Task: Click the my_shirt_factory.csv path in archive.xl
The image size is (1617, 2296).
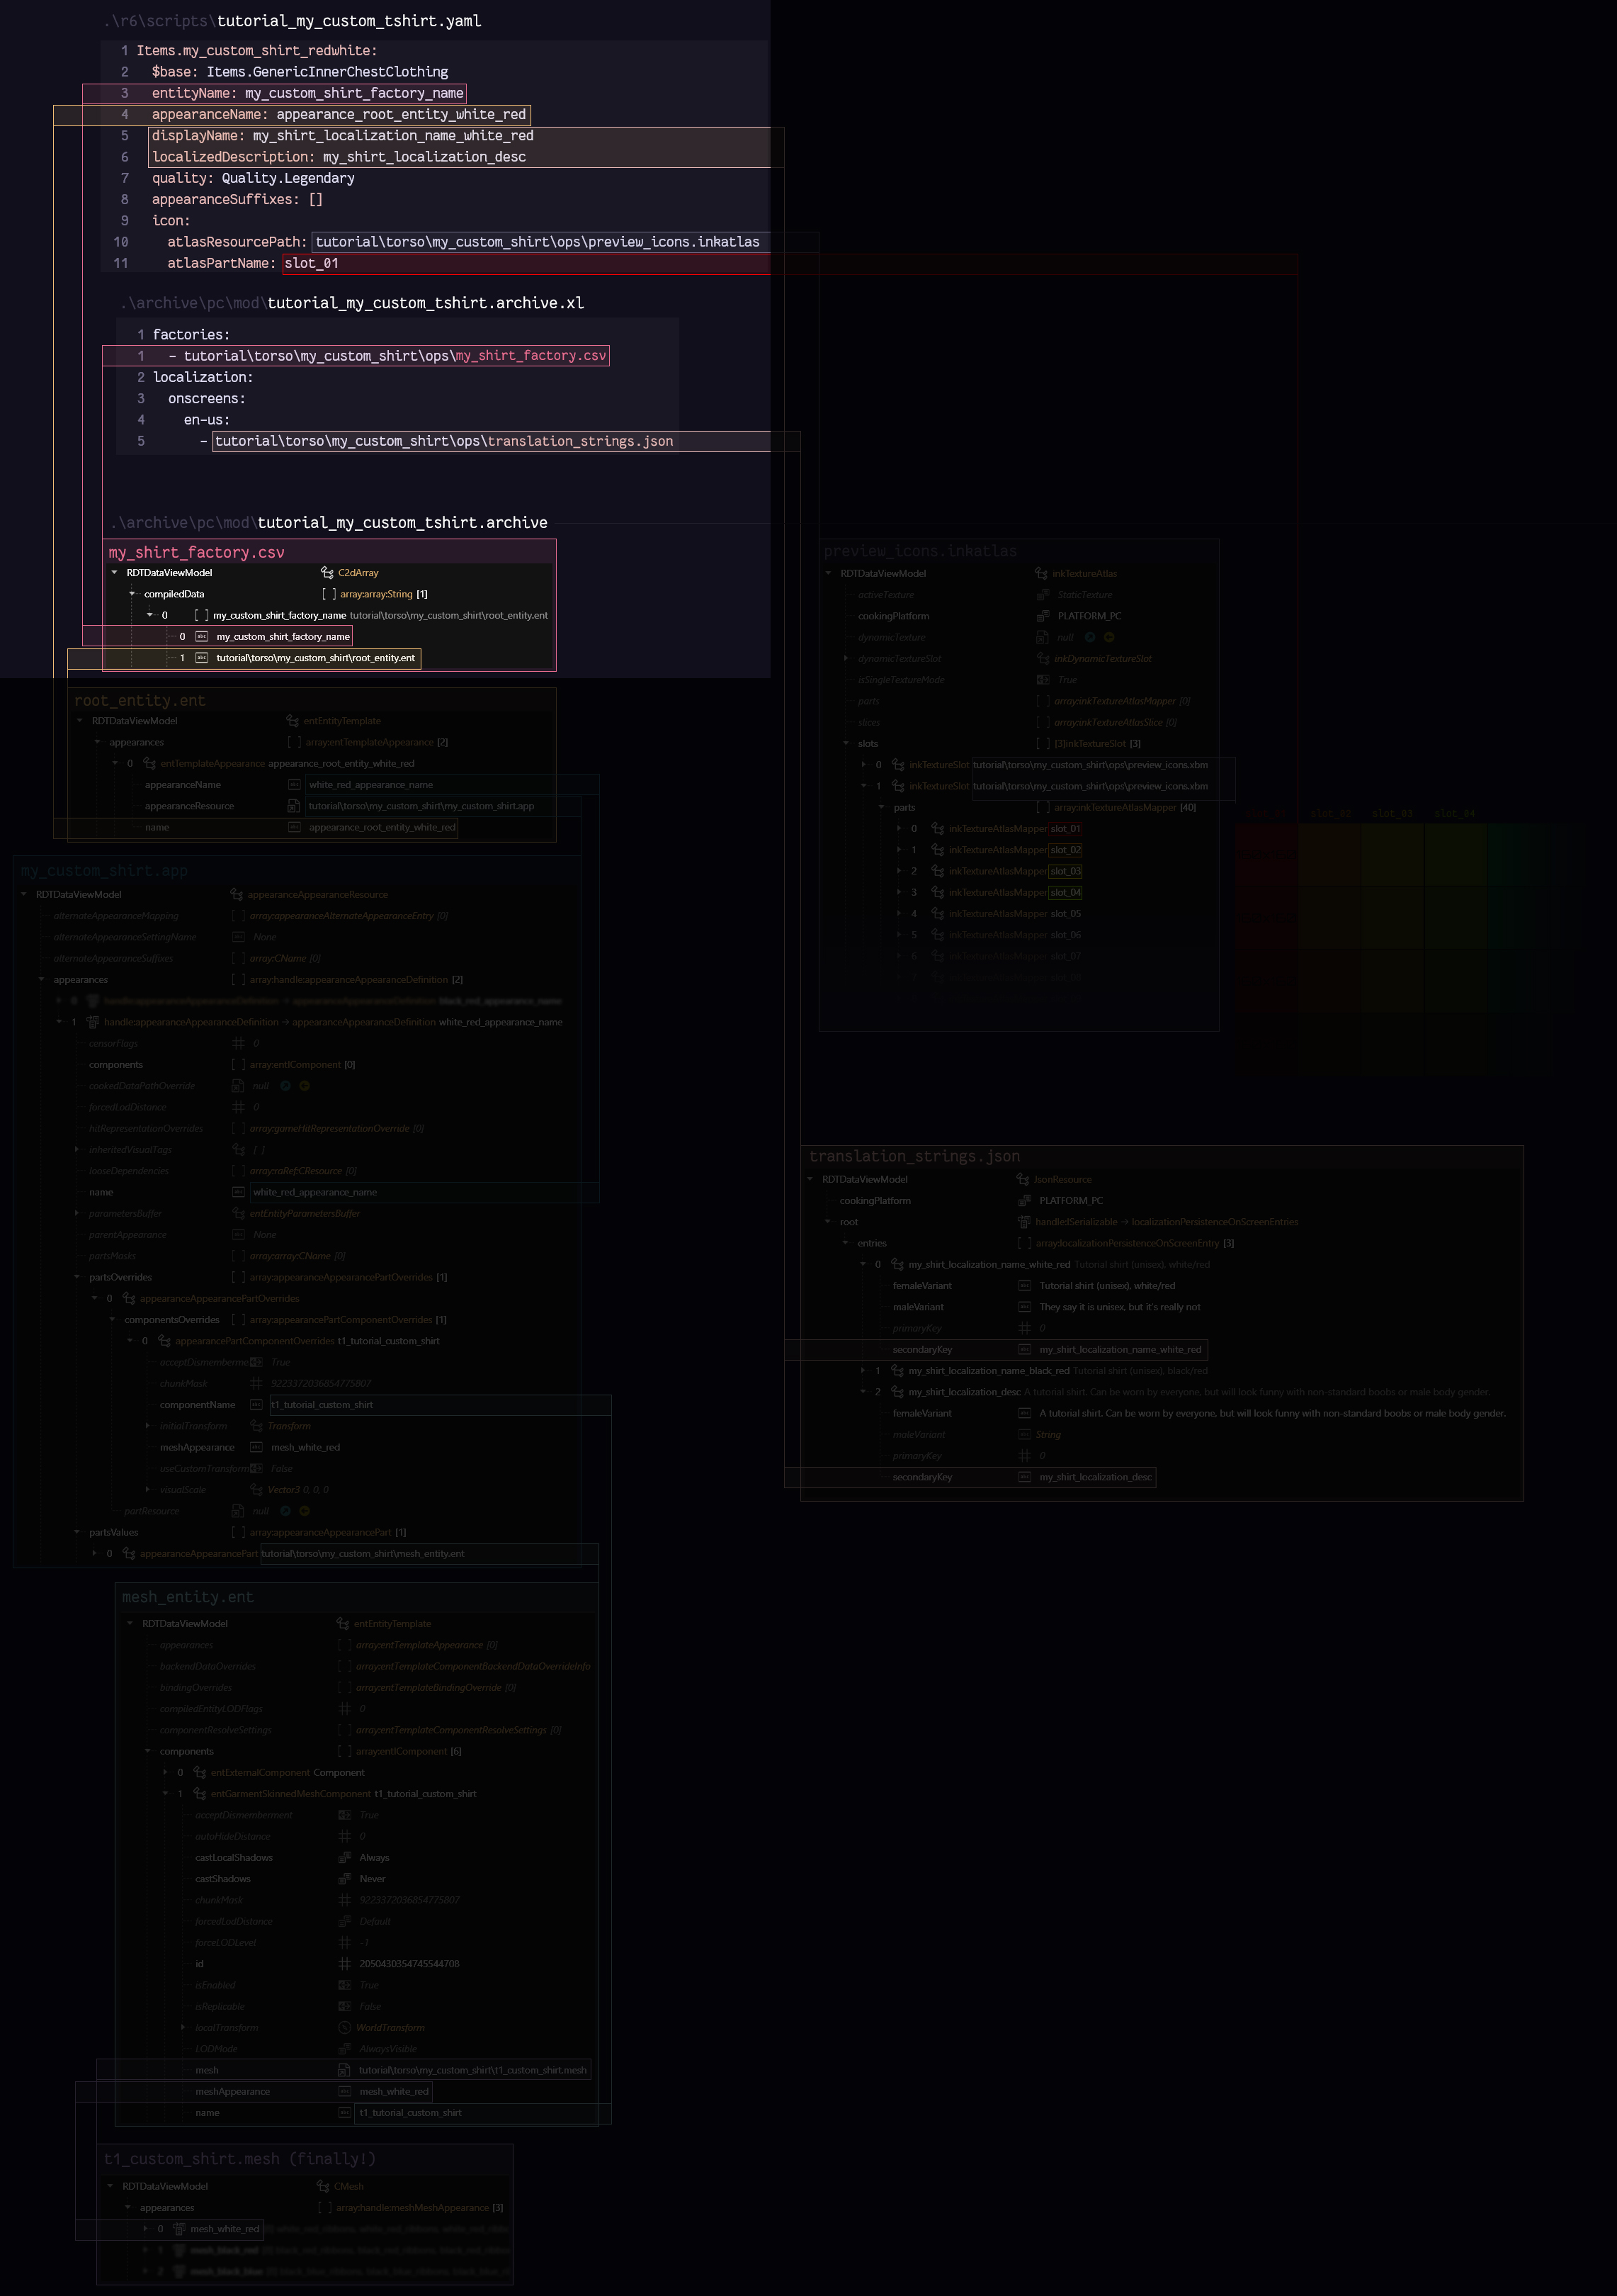Action: pos(394,356)
